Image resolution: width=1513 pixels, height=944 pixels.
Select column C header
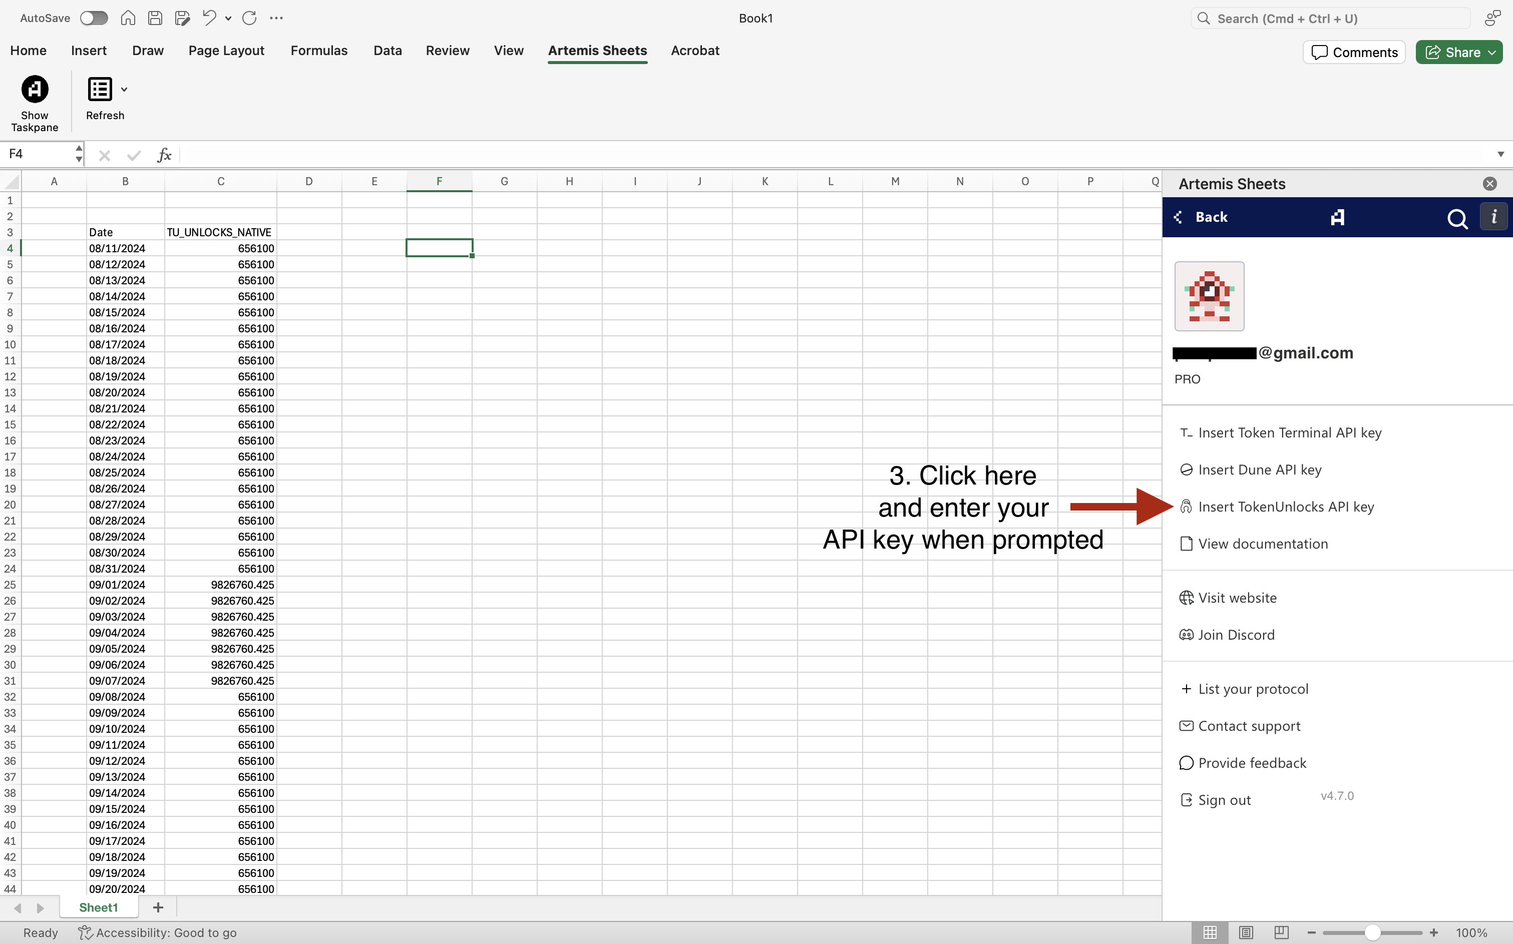coord(220,182)
